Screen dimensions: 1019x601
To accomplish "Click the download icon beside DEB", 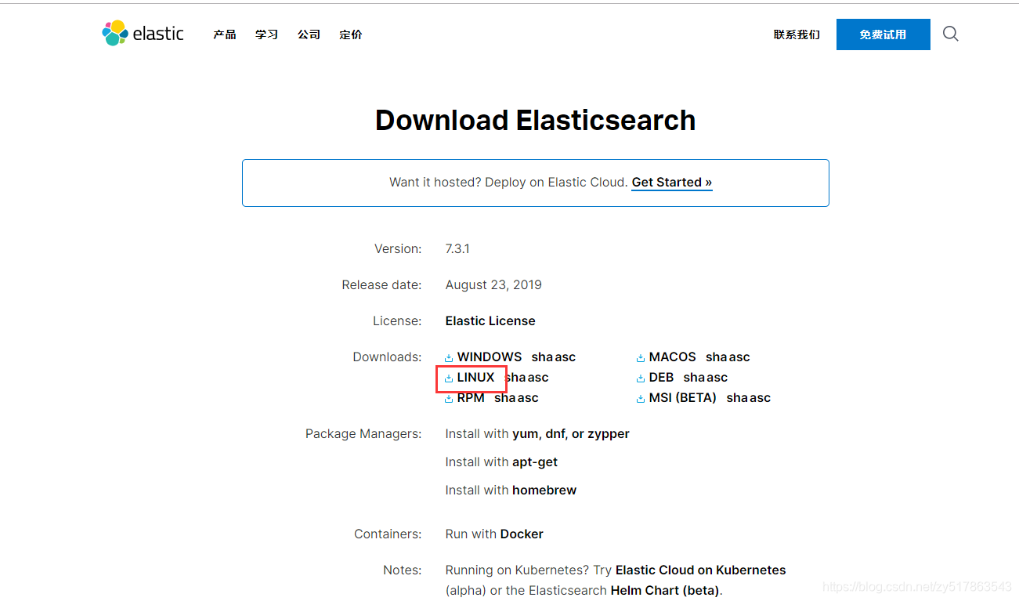I will 641,378.
